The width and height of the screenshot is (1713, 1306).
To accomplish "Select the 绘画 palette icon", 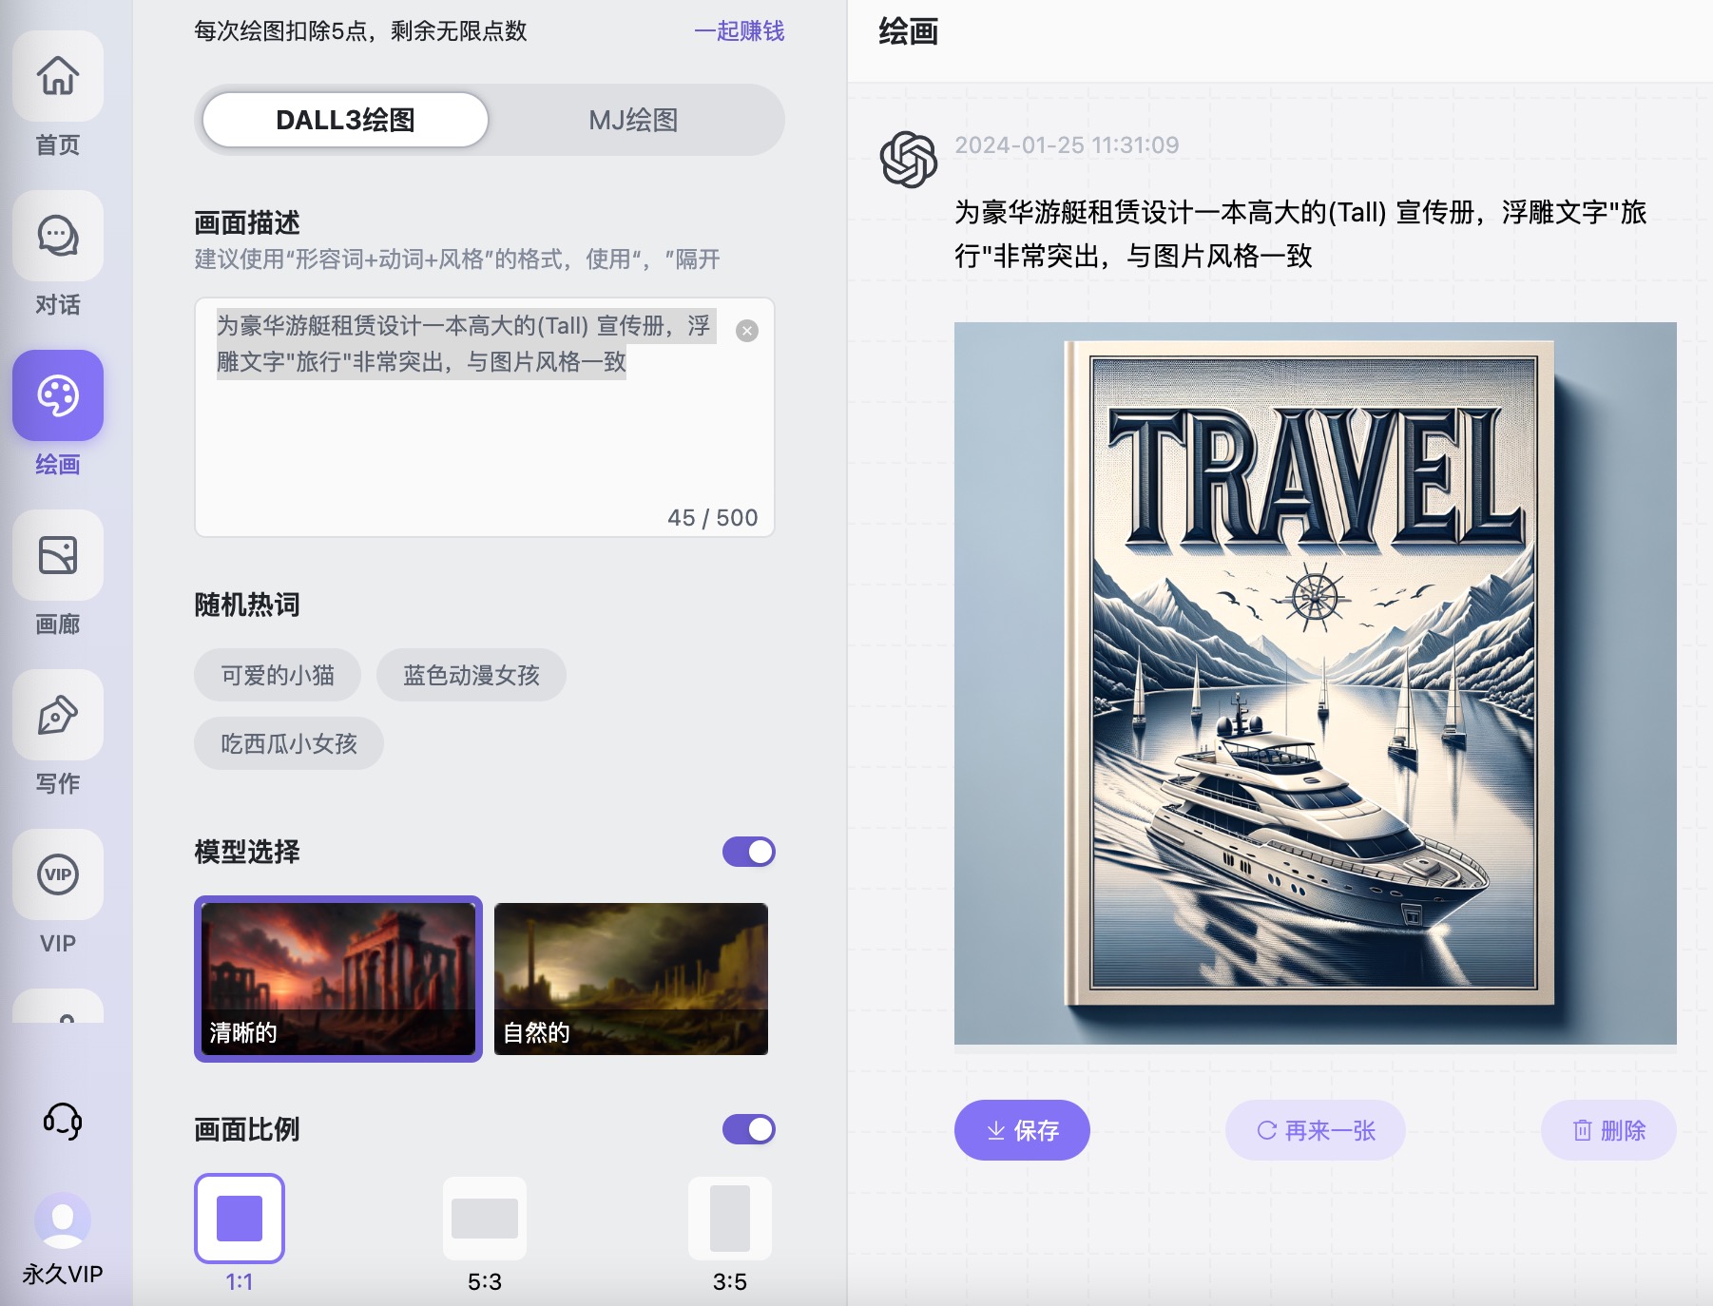I will (58, 395).
